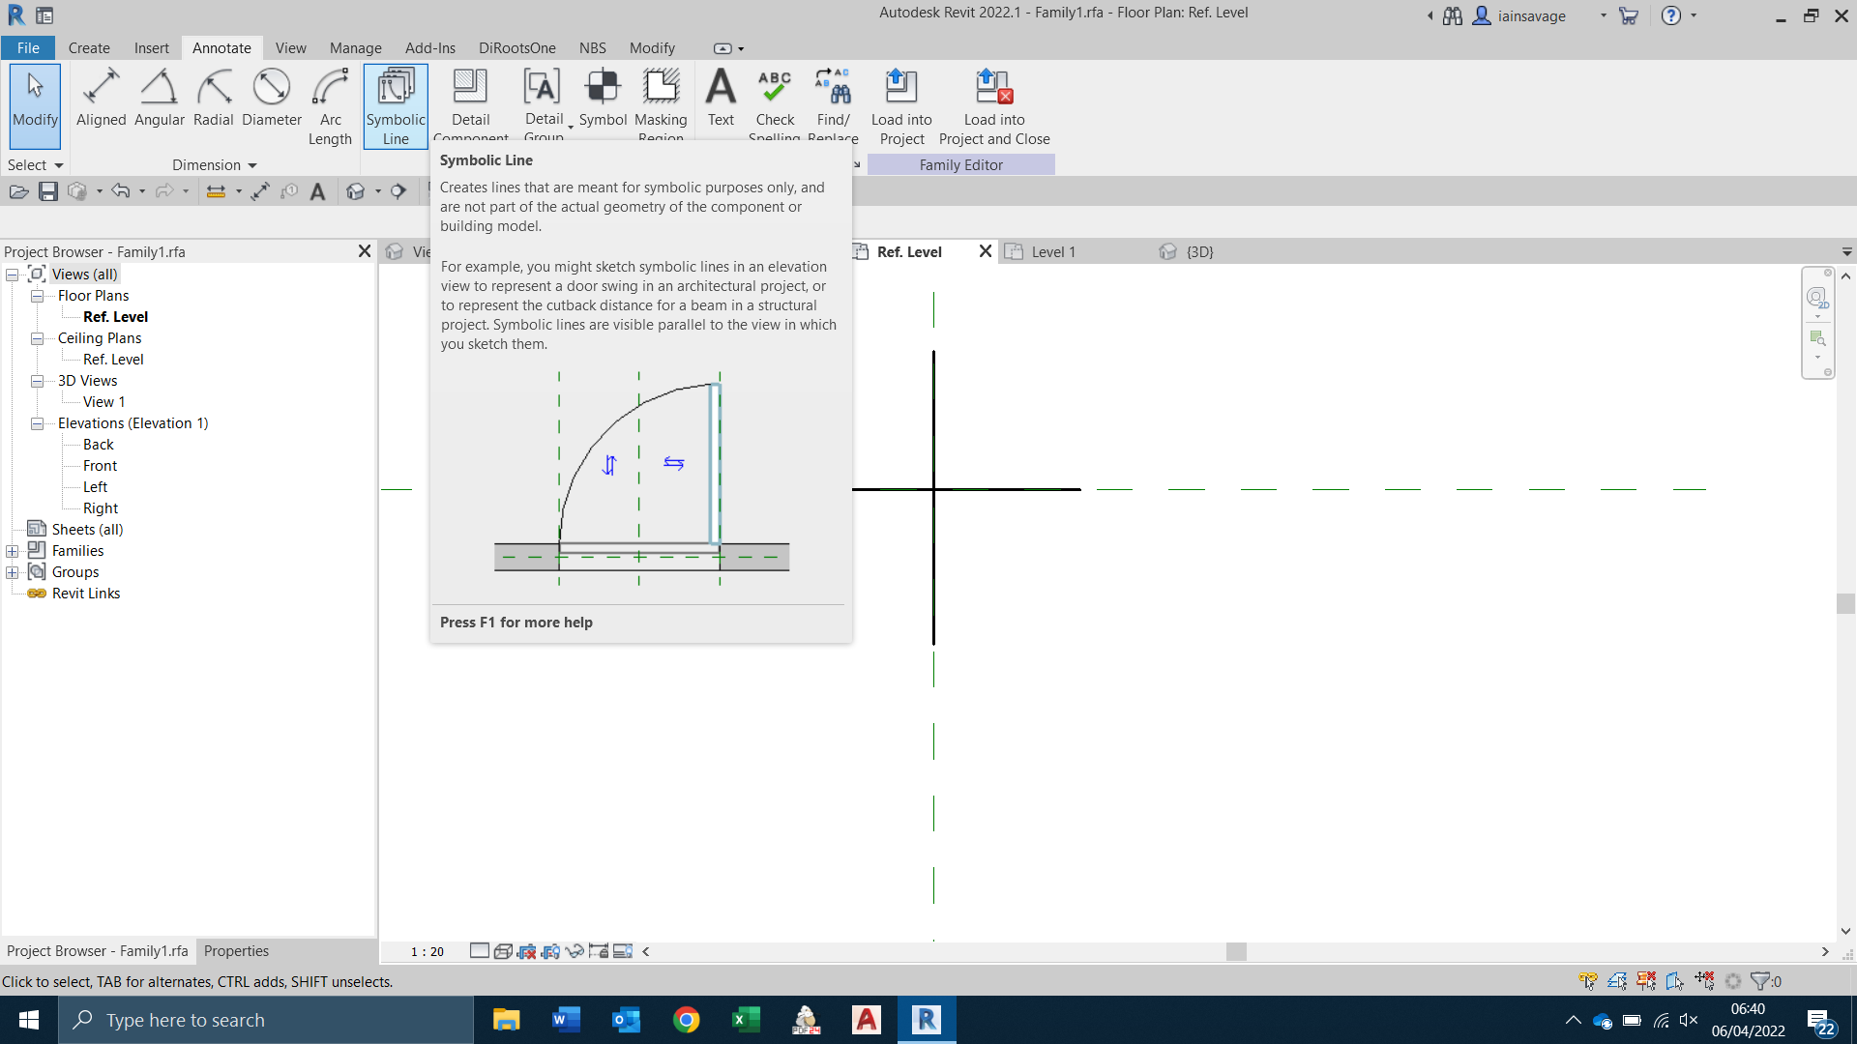
Task: Toggle Reveal Hidden Elements glasses icon
Action: (623, 951)
